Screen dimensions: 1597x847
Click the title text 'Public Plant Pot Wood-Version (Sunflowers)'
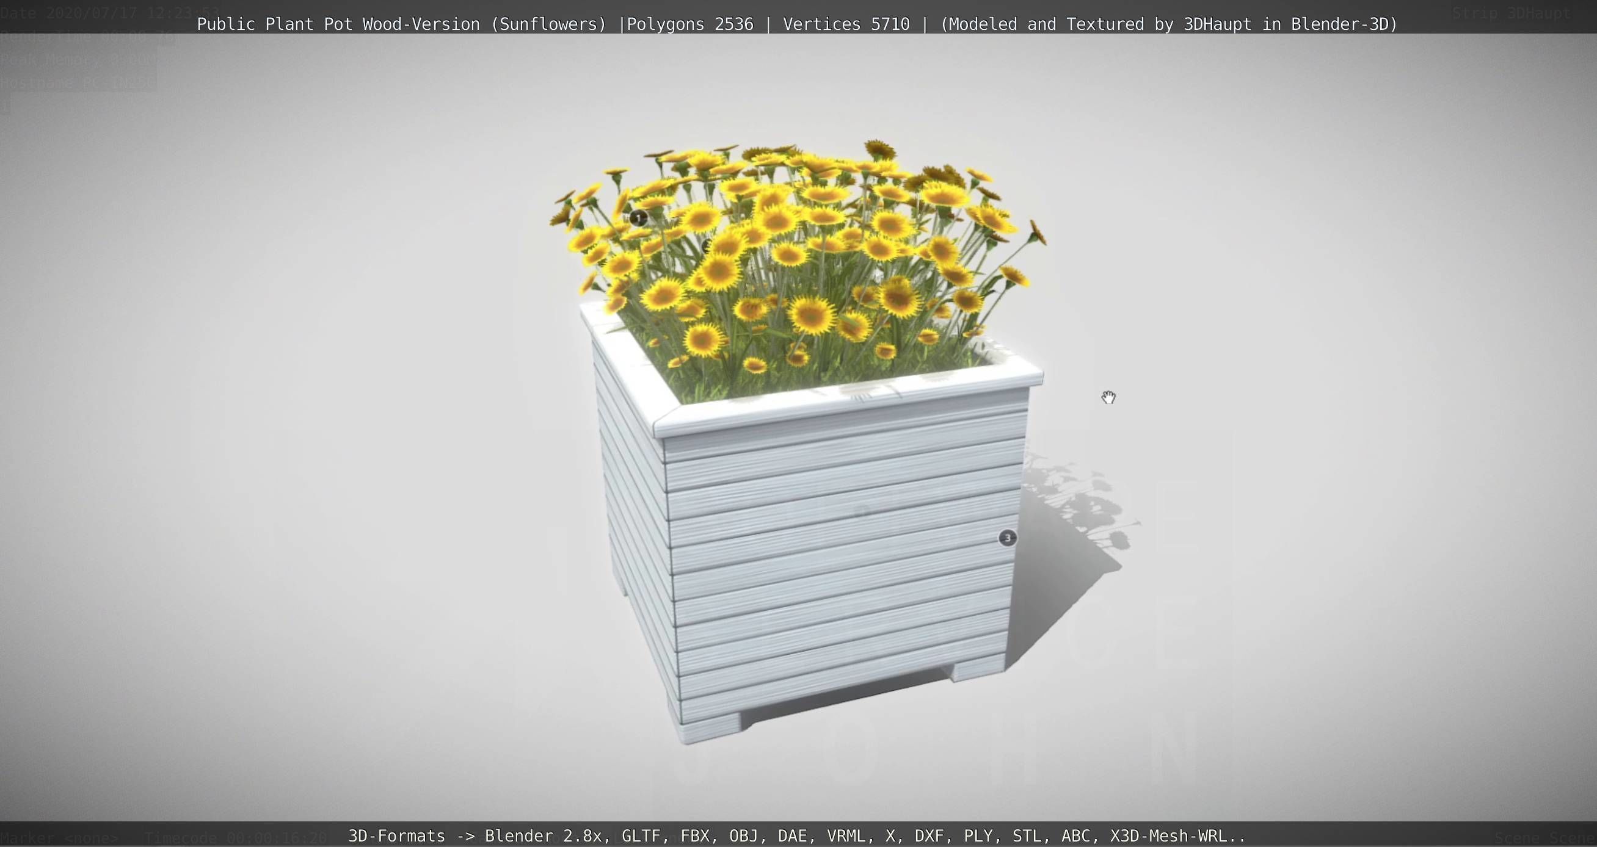coord(401,24)
